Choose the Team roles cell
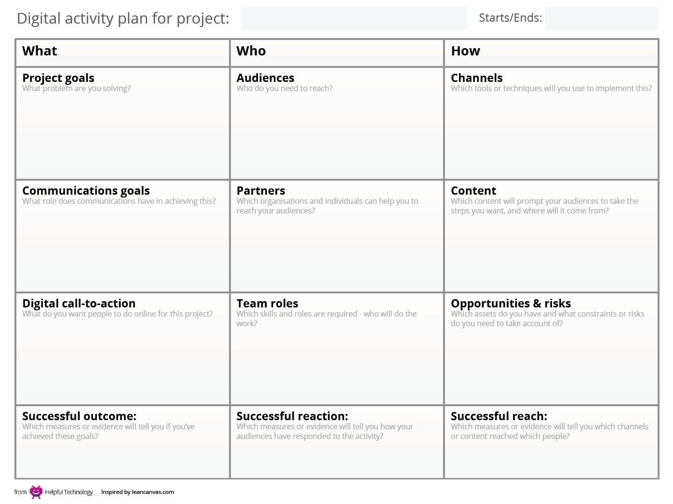The width and height of the screenshot is (673, 504). click(x=337, y=349)
